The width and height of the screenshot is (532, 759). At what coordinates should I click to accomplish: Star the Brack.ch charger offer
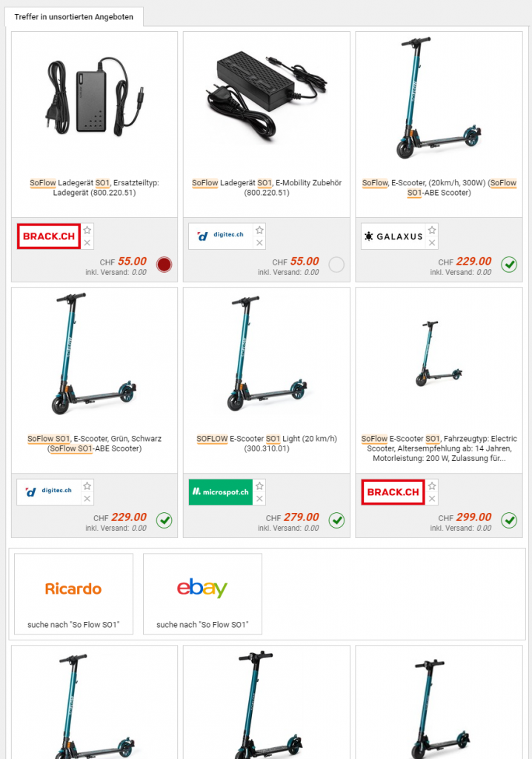[x=87, y=230]
